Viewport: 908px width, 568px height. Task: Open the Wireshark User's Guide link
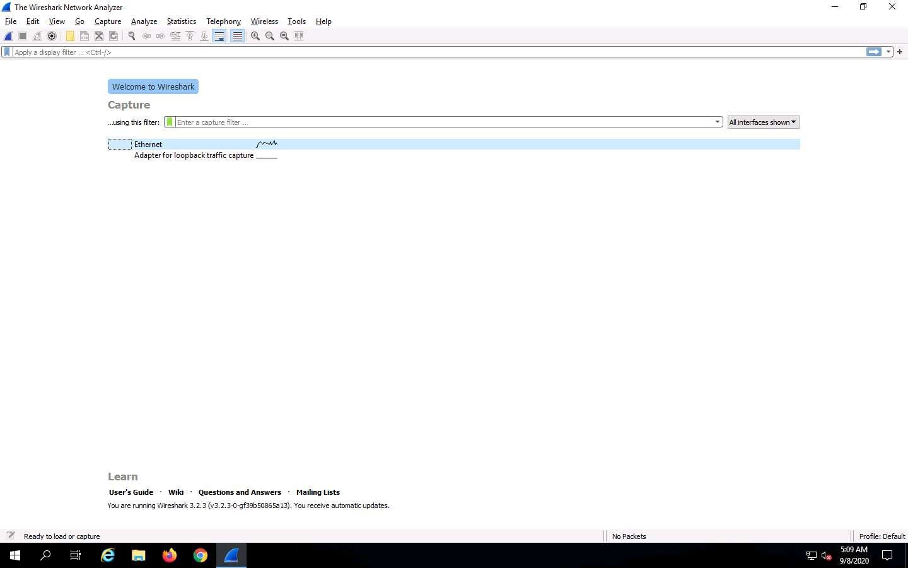click(131, 492)
